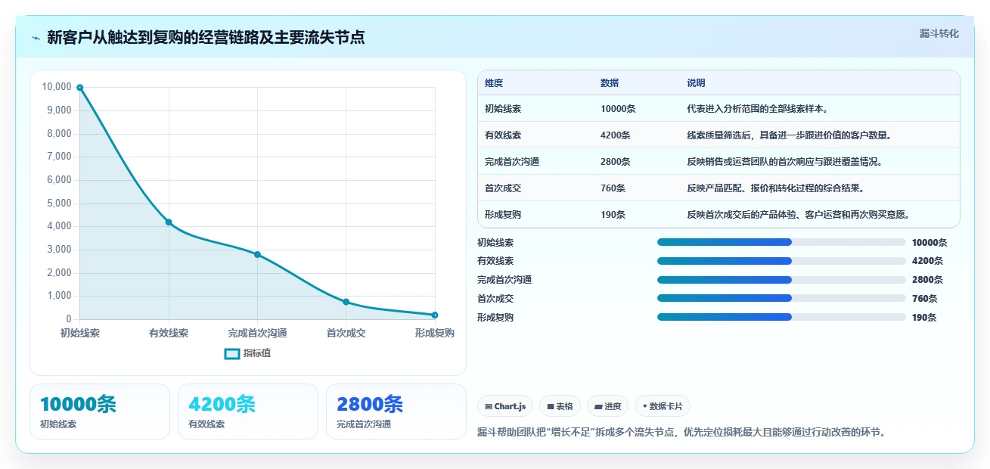990x469 pixels.
Task: Click the 10000条 初始线索 data card
Action: 100,412
